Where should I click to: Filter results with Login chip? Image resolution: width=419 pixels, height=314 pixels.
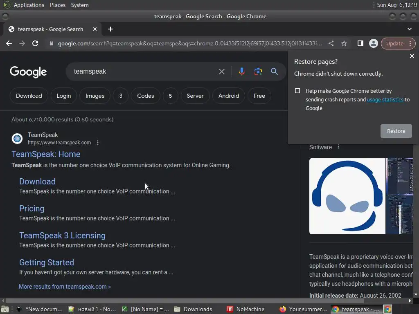tap(63, 96)
